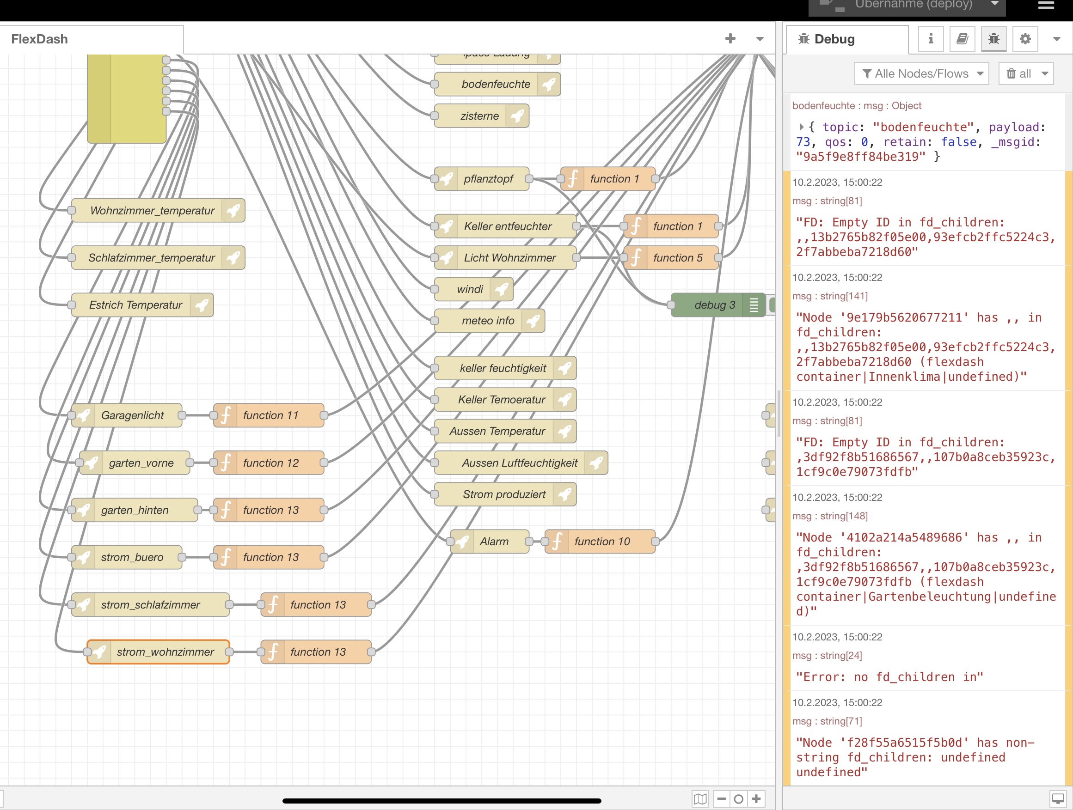The width and height of the screenshot is (1073, 810).
Task: Add a new flow with the plus button
Action: pos(730,38)
